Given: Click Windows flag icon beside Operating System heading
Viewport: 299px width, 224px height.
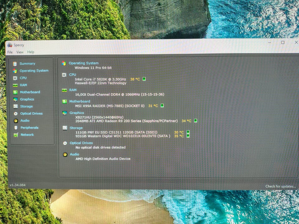Looking at the screenshot, I should tap(64, 63).
